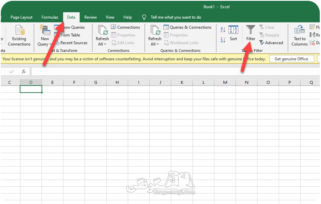Open the Sort dialog
Screen dimensions: 321x204
tap(233, 33)
